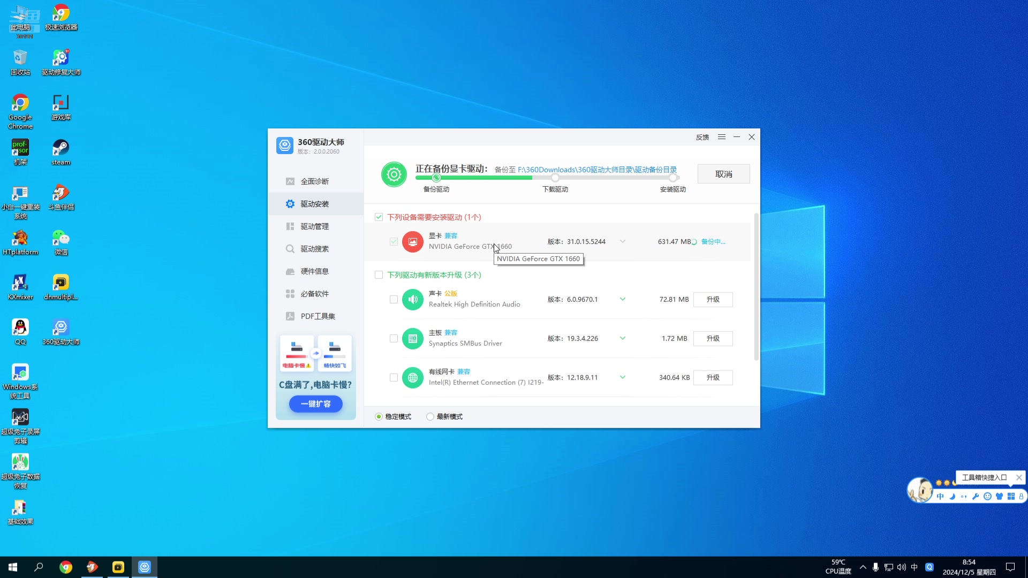Select 最新模式 radio button
This screenshot has width=1028, height=578.
[430, 416]
